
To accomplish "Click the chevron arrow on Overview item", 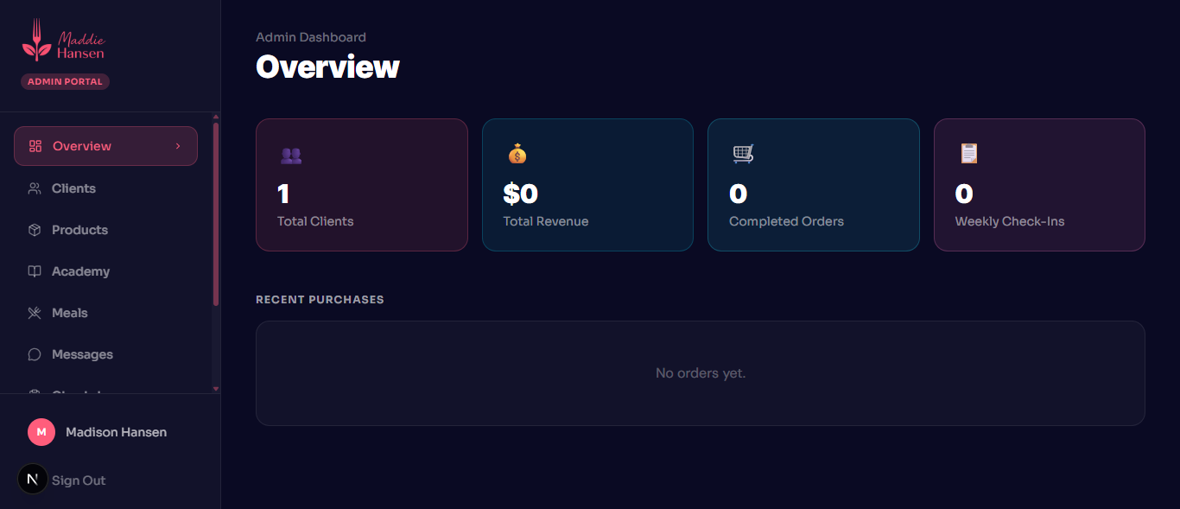I will pyautogui.click(x=178, y=146).
